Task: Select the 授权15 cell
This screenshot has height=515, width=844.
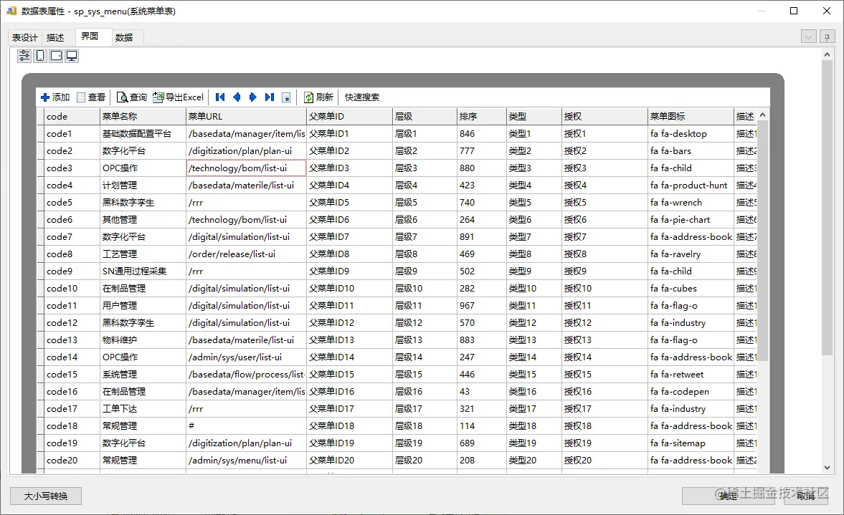Action: pos(605,375)
